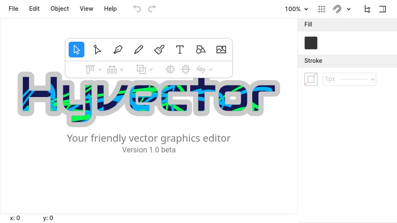
Task: Click the y: 0 coordinate readout
Action: click(48, 218)
